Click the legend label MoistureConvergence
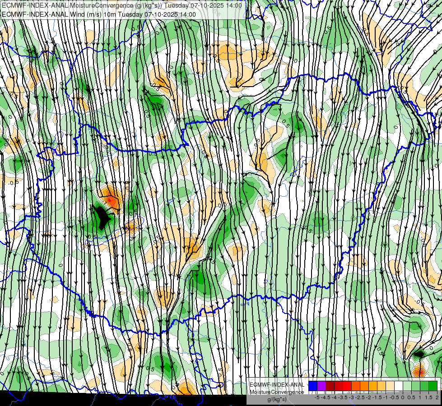The width and height of the screenshot is (442, 406). (277, 392)
